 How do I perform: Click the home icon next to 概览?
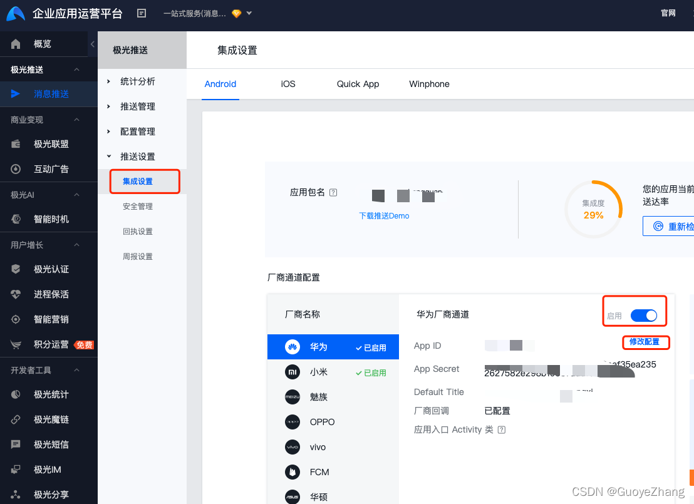16,43
